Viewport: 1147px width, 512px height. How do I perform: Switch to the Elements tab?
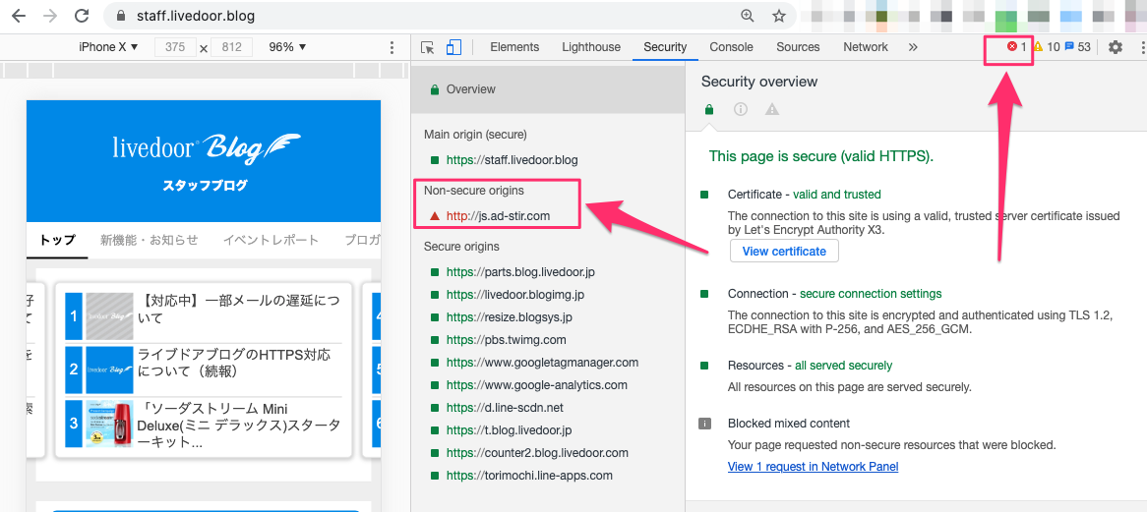[514, 47]
